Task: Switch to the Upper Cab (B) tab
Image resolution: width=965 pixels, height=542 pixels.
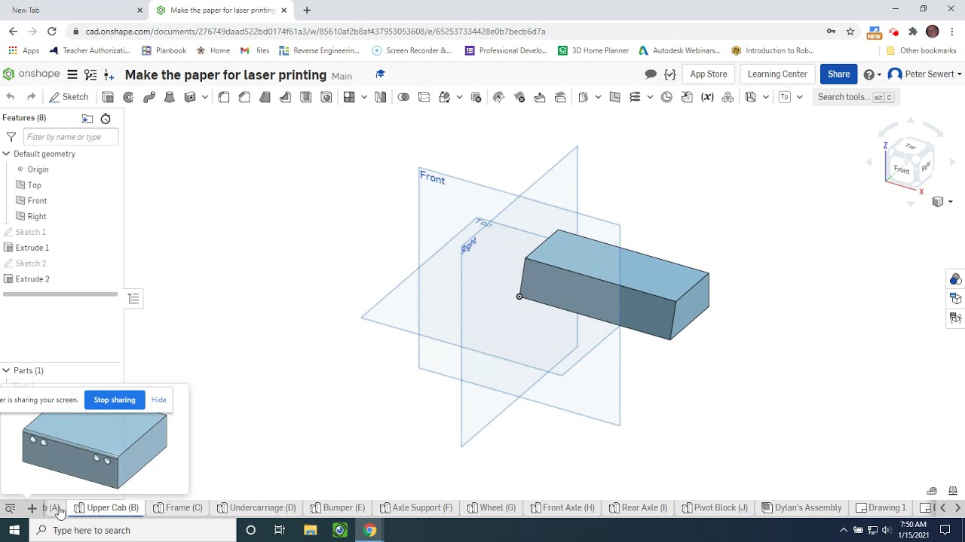Action: [106, 508]
